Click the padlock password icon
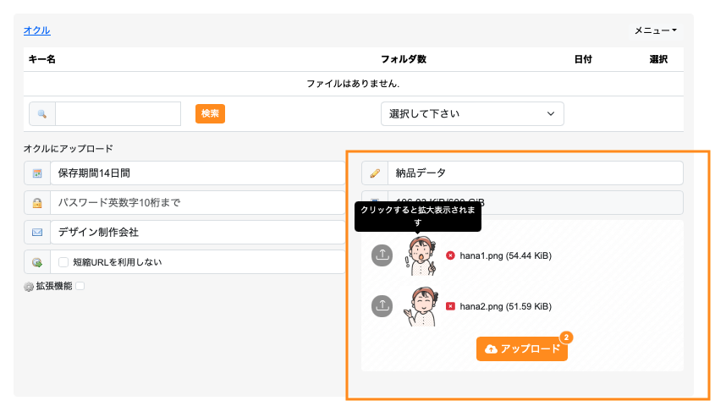 click(x=37, y=203)
